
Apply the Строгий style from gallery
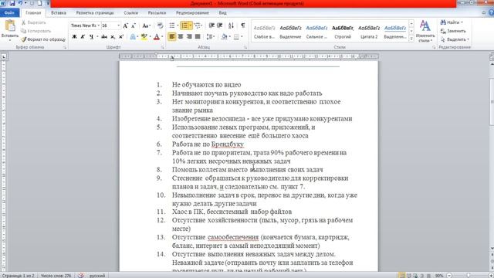coord(343,32)
